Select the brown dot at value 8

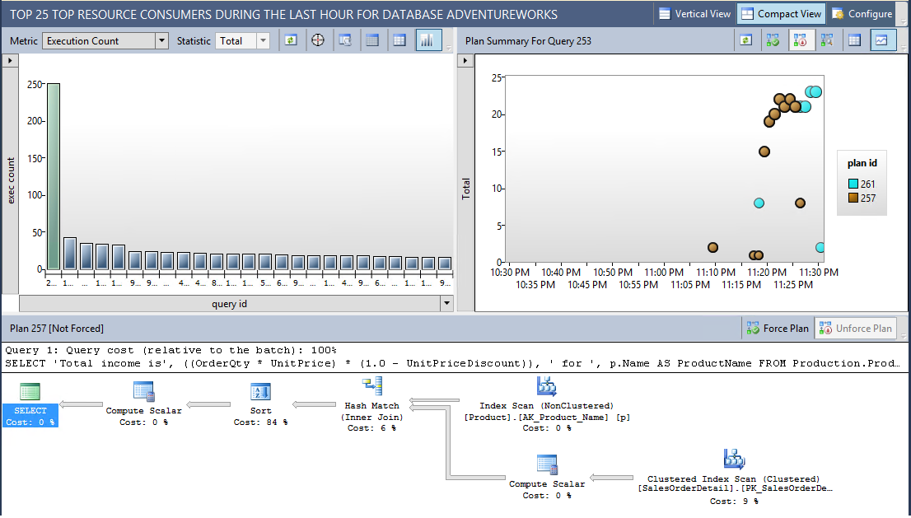(800, 203)
